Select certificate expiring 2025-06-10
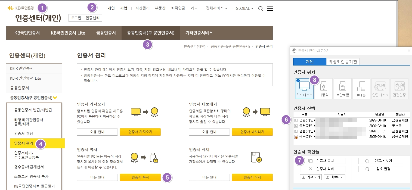The image size is (412, 190). [x=351, y=120]
